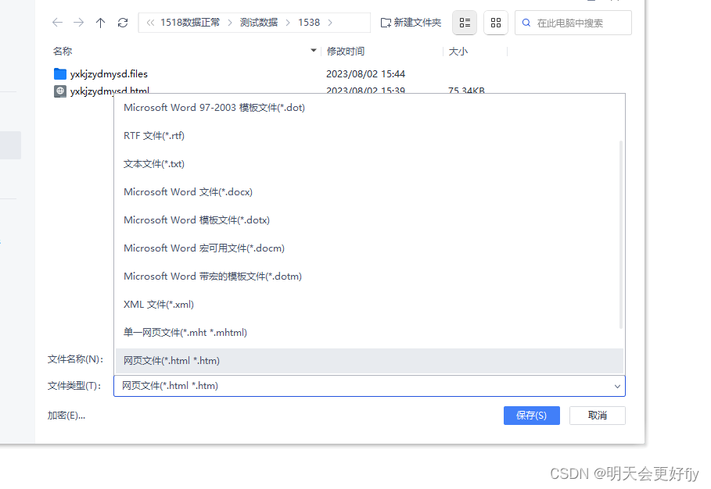Screen dimensions: 711x489
Task: Choose Microsoft Word 宏可用文件(*.docm)
Action: tap(369, 248)
